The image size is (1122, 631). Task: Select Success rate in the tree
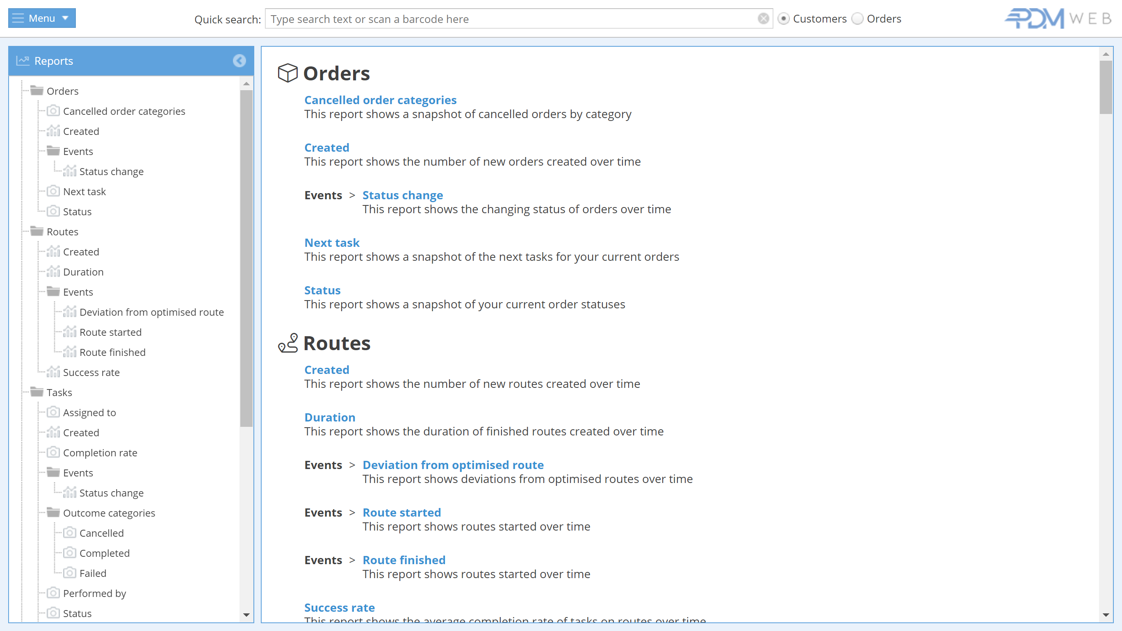pyautogui.click(x=91, y=372)
